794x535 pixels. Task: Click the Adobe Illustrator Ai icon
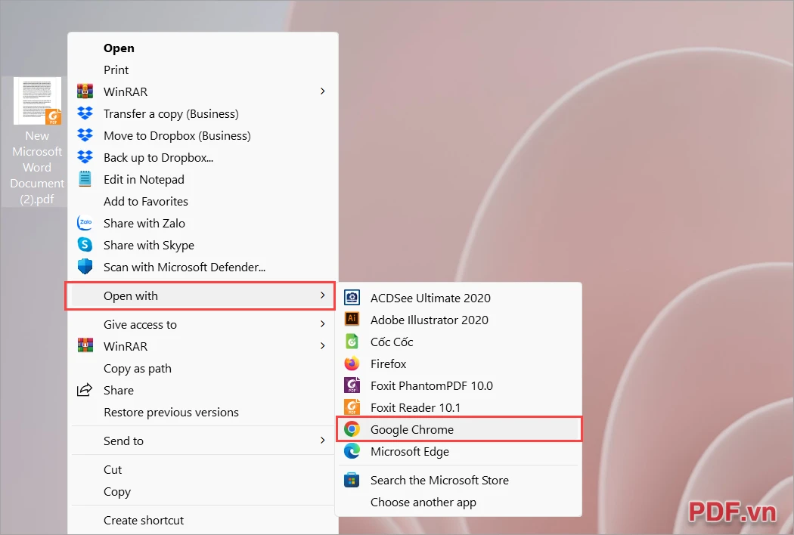pos(352,319)
